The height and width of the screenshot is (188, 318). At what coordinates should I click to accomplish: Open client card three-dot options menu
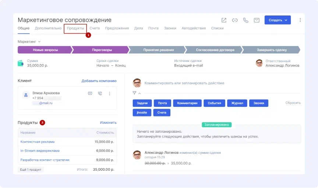coord(109,94)
